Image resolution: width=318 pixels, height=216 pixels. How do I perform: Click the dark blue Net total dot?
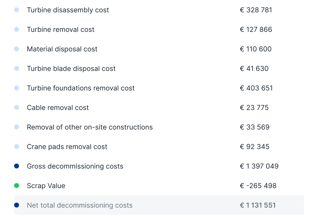17,205
